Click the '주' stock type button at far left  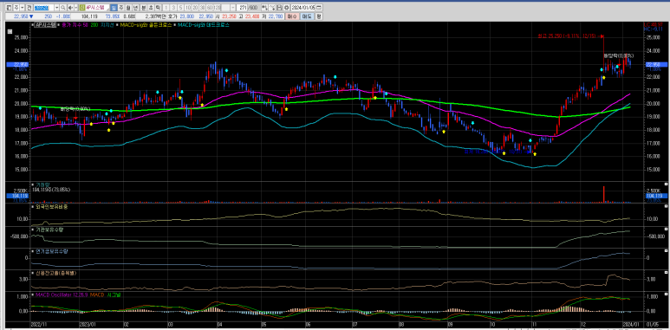pyautogui.click(x=16, y=8)
